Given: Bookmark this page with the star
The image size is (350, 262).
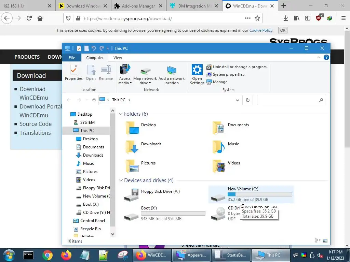Looking at the screenshot, I should pos(257,18).
